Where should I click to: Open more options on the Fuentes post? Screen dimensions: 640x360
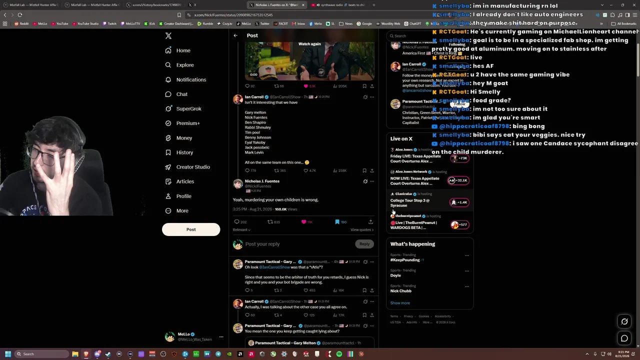pyautogui.click(x=372, y=181)
